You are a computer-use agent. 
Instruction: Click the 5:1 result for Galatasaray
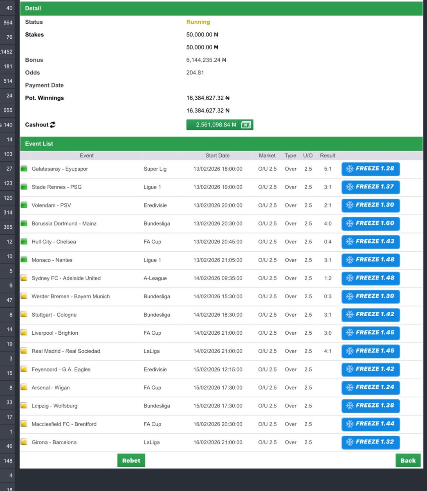pyautogui.click(x=328, y=169)
